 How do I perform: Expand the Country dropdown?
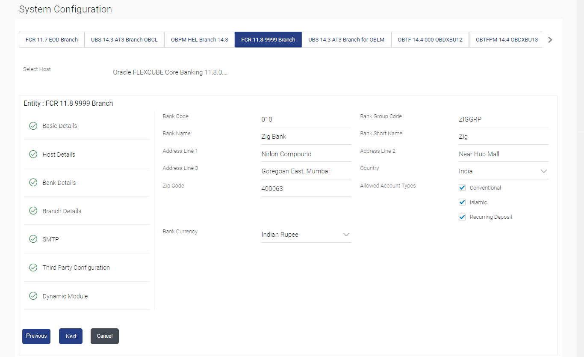coord(504,171)
